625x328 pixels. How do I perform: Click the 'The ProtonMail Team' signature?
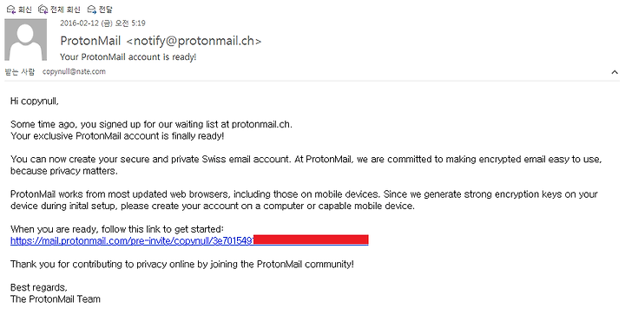pos(56,298)
